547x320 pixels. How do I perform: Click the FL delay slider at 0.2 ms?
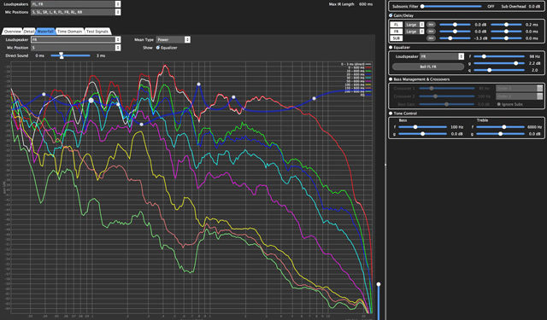point(506,25)
